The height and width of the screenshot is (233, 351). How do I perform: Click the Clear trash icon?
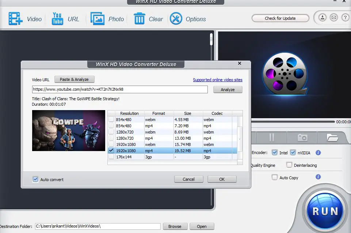pyautogui.click(x=139, y=19)
